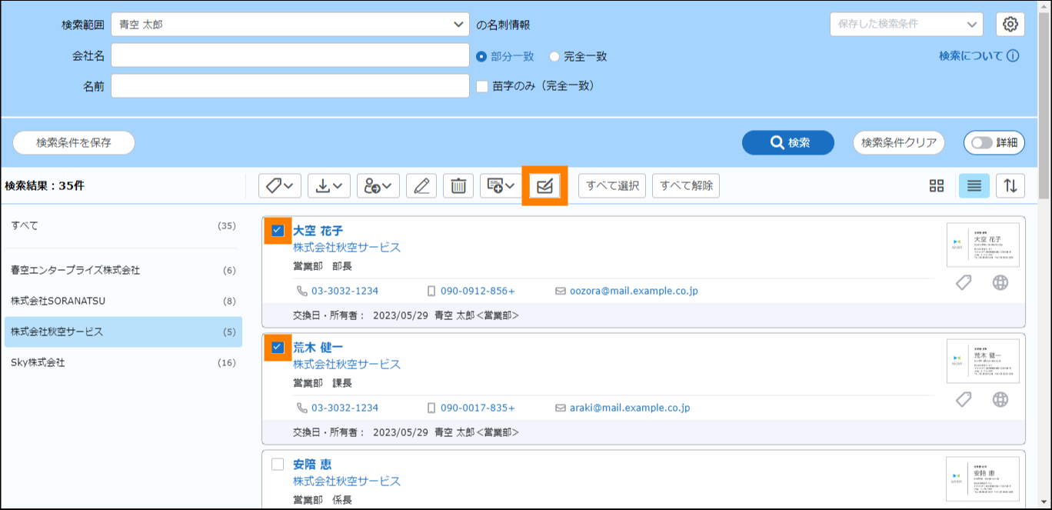Select the 完全一致 radio button
1052x510 pixels.
pyautogui.click(x=554, y=56)
